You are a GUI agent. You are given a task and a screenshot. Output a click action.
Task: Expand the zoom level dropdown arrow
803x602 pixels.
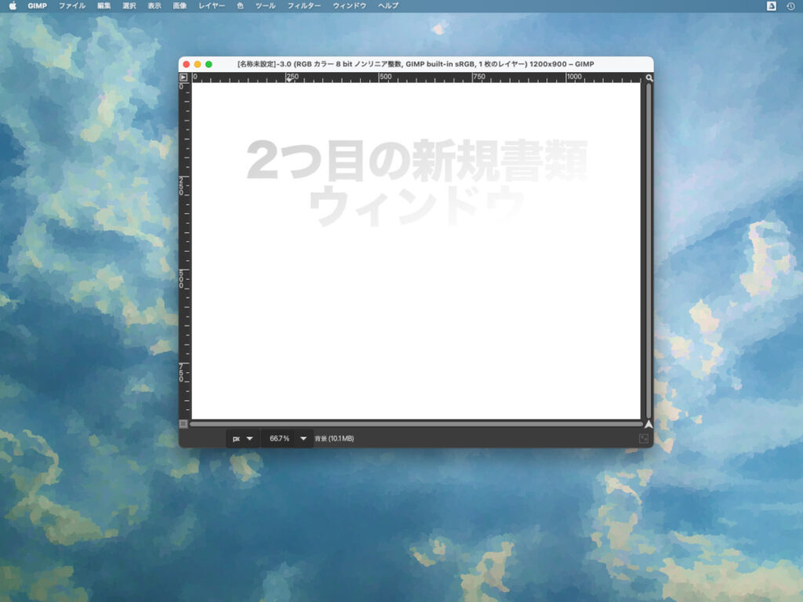point(303,439)
